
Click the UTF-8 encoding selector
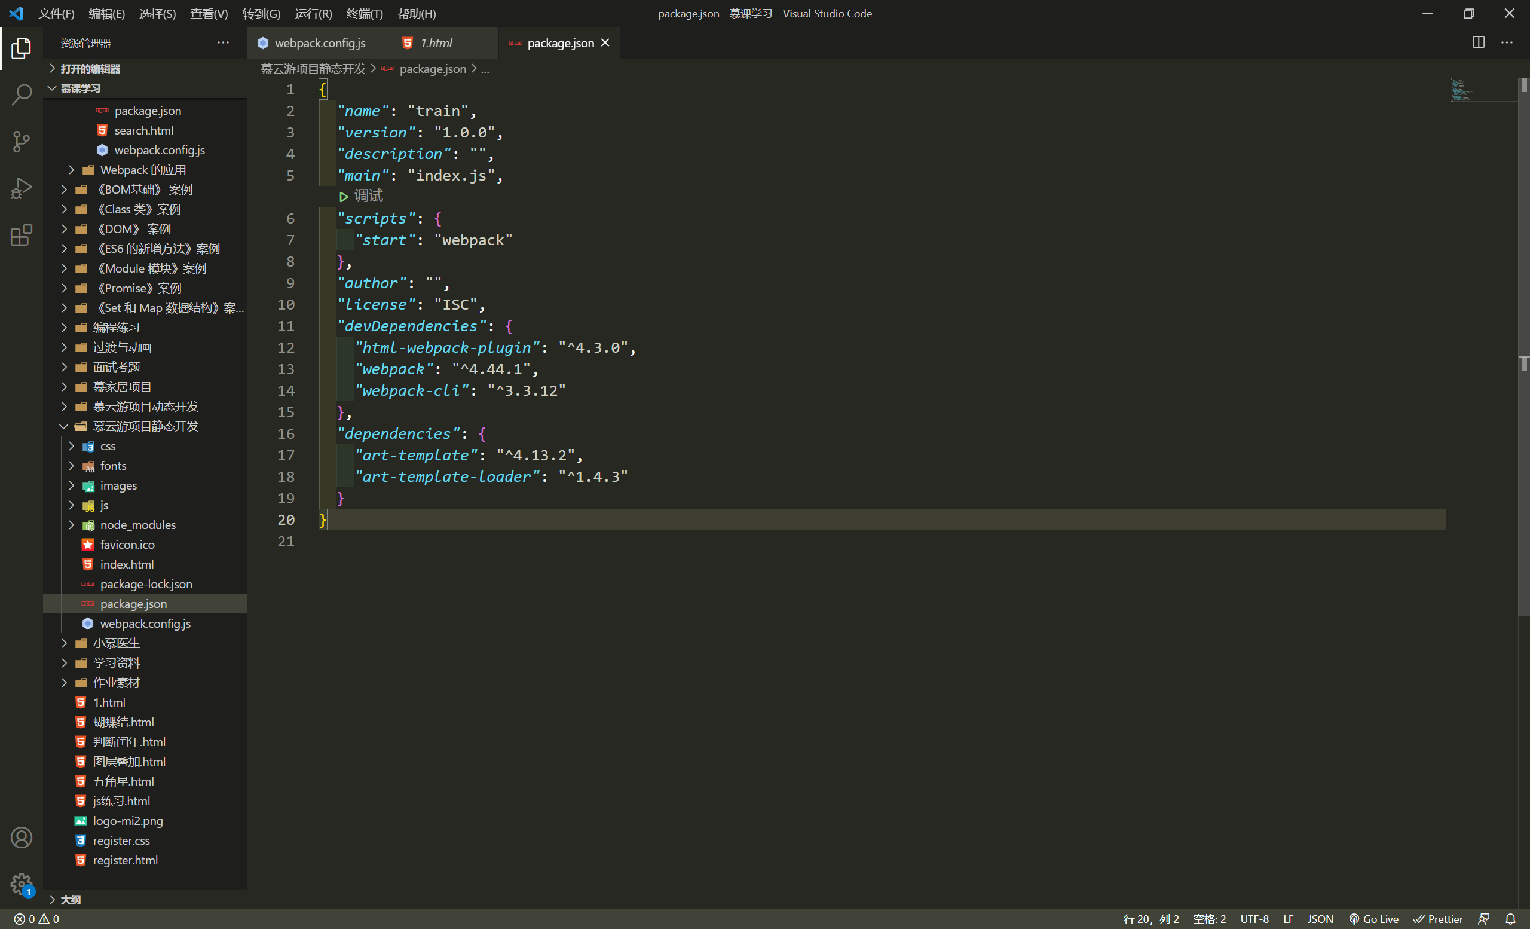[x=1254, y=918]
